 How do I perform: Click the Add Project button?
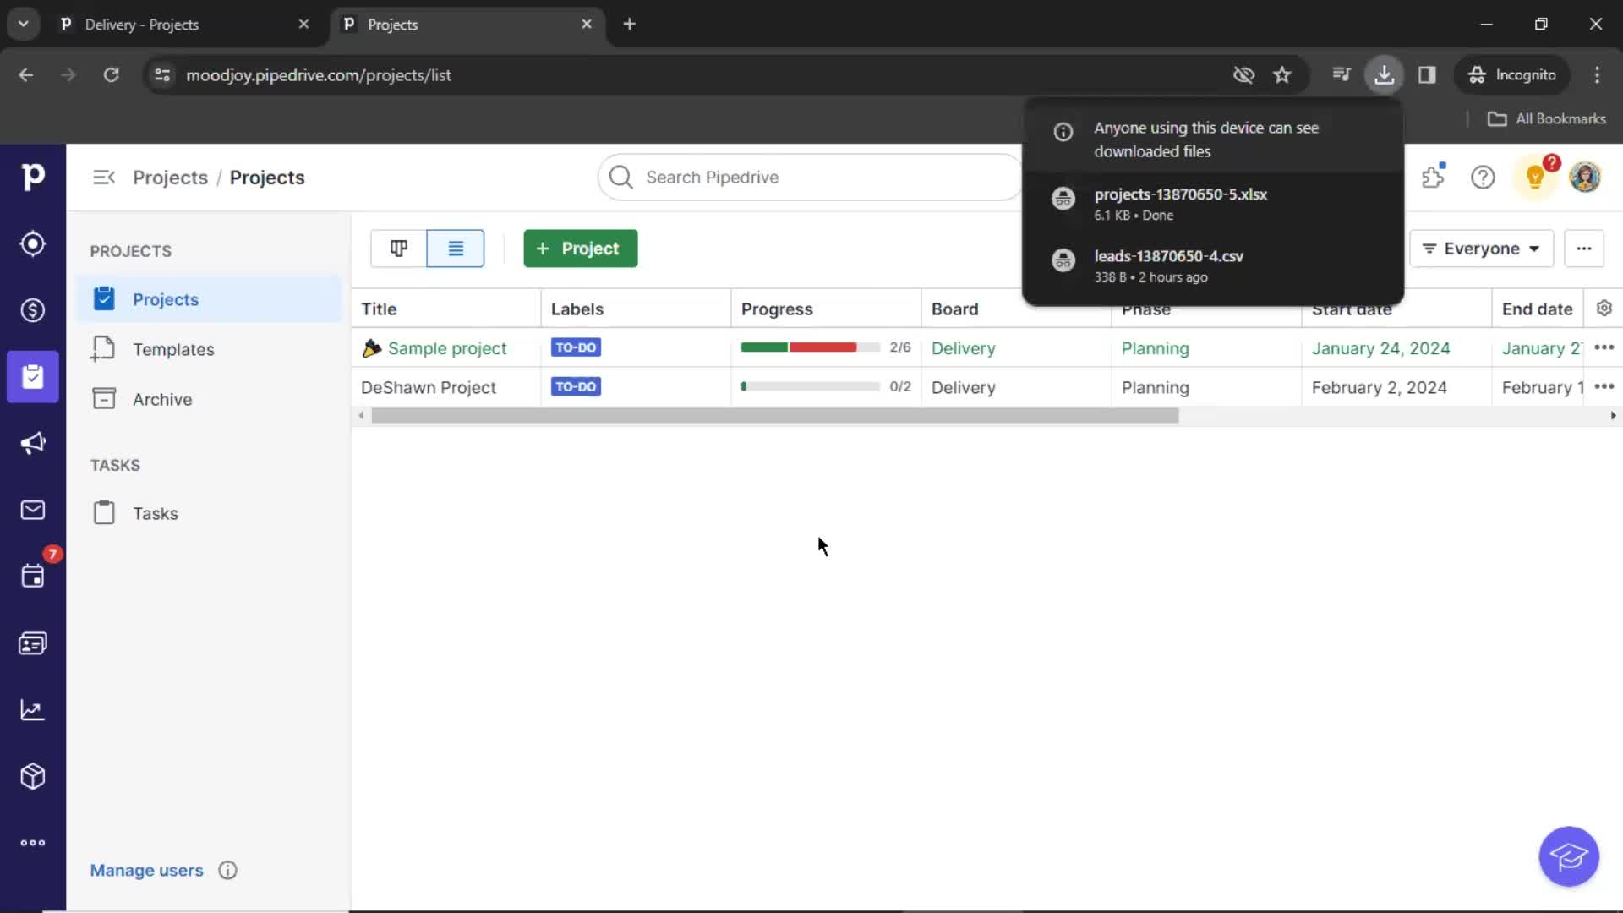pyautogui.click(x=580, y=249)
